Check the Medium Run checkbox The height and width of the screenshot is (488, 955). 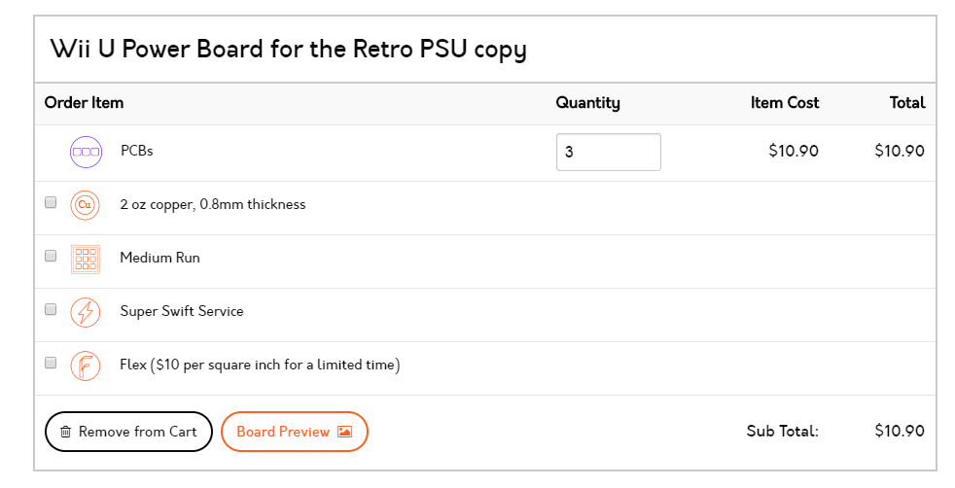click(x=51, y=256)
